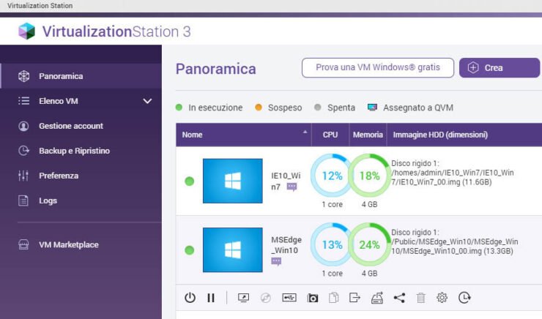Click the delete trash icon

[420, 298]
